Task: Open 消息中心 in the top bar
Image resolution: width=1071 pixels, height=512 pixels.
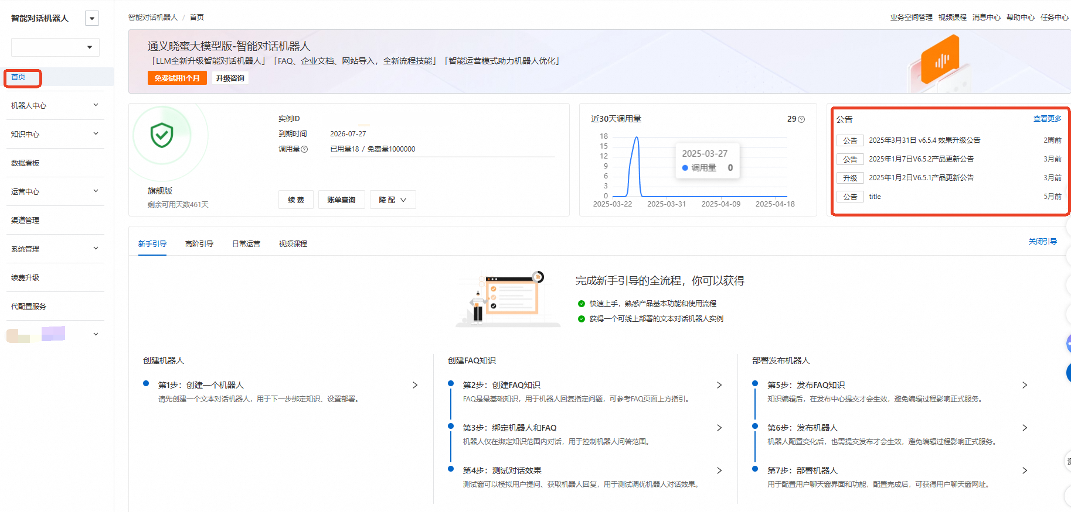Action: [986, 18]
